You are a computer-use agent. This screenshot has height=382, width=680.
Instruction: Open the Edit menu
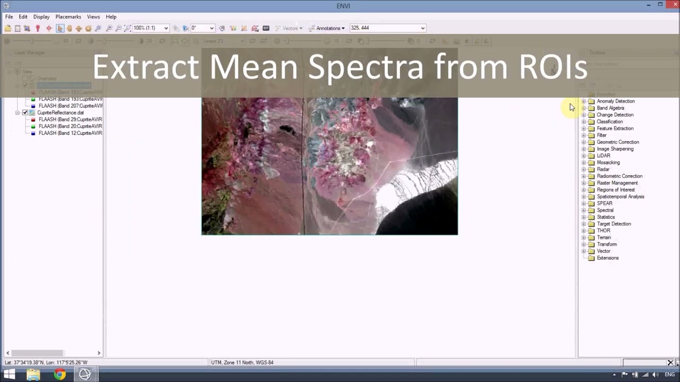coord(23,17)
